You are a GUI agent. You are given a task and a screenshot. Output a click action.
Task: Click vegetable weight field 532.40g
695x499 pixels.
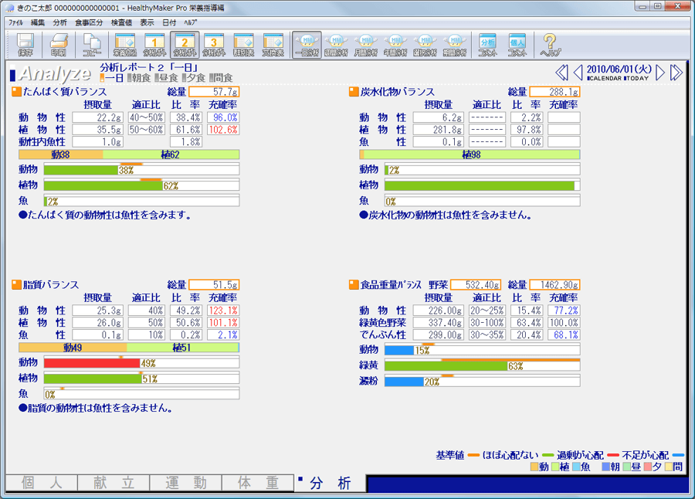[476, 285]
